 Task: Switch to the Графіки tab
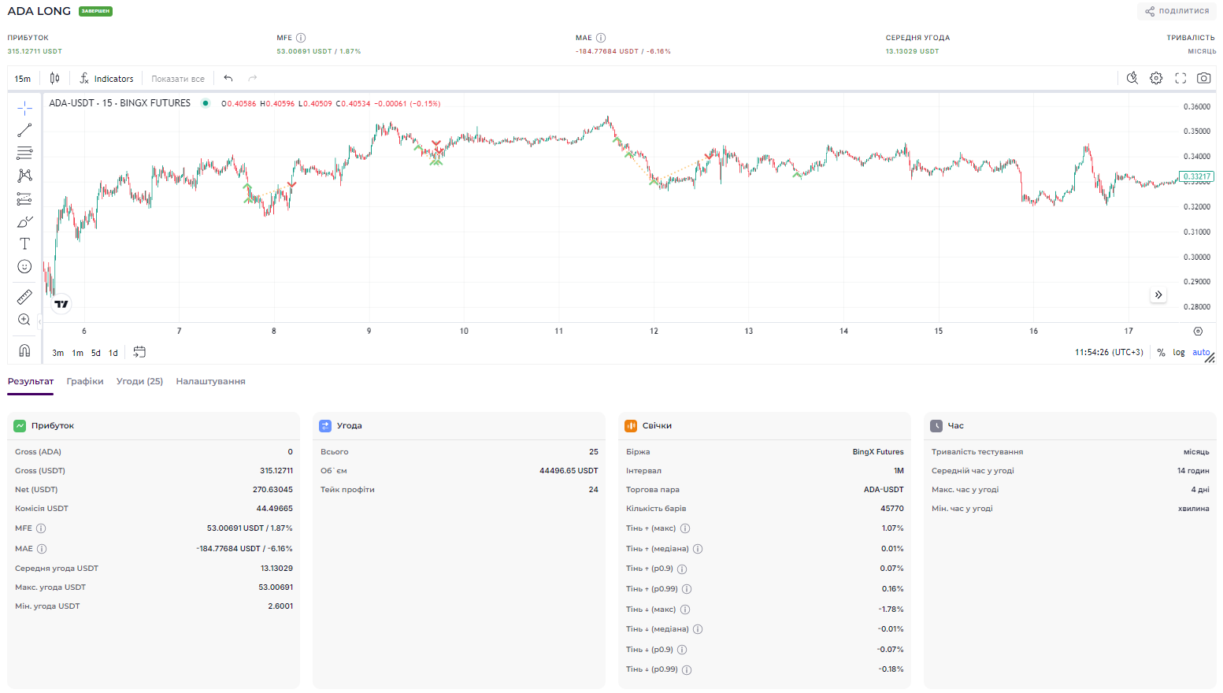(x=85, y=381)
